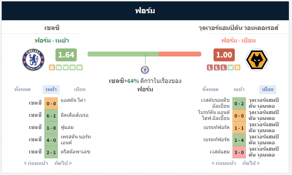Switch Wolves' results to the เหย้า tab
The height and width of the screenshot is (175, 292).
pyautogui.click(x=239, y=89)
